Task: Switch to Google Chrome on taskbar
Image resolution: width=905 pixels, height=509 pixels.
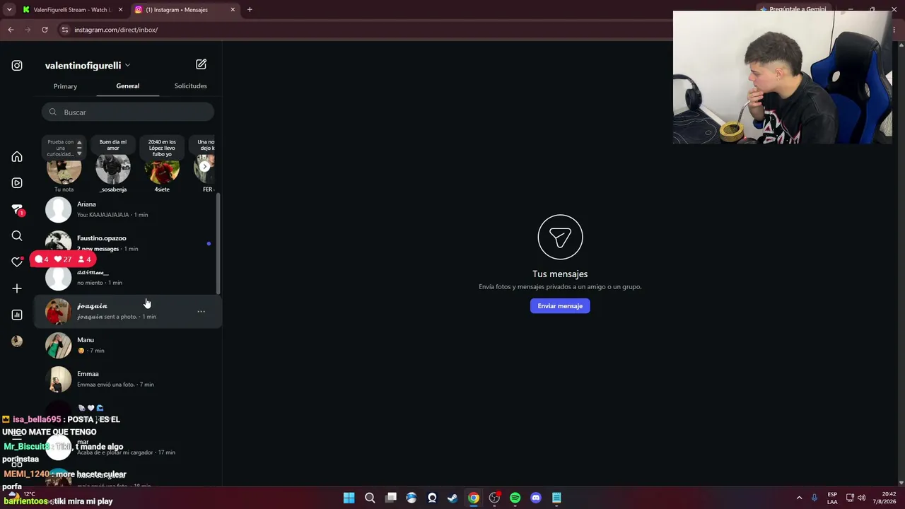Action: tap(474, 498)
